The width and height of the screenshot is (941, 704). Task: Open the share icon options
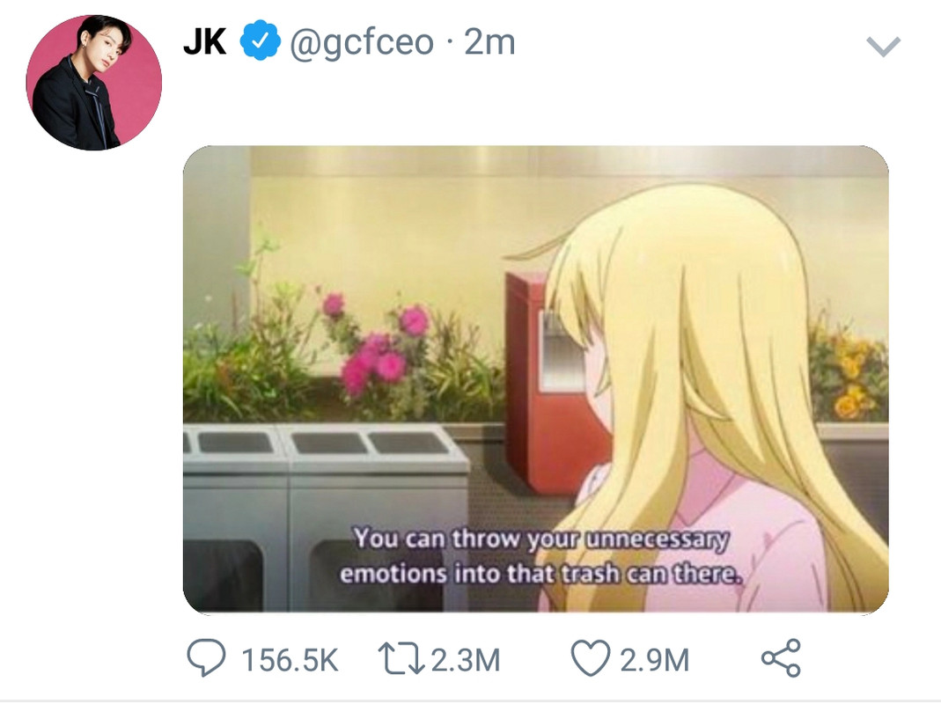click(781, 657)
